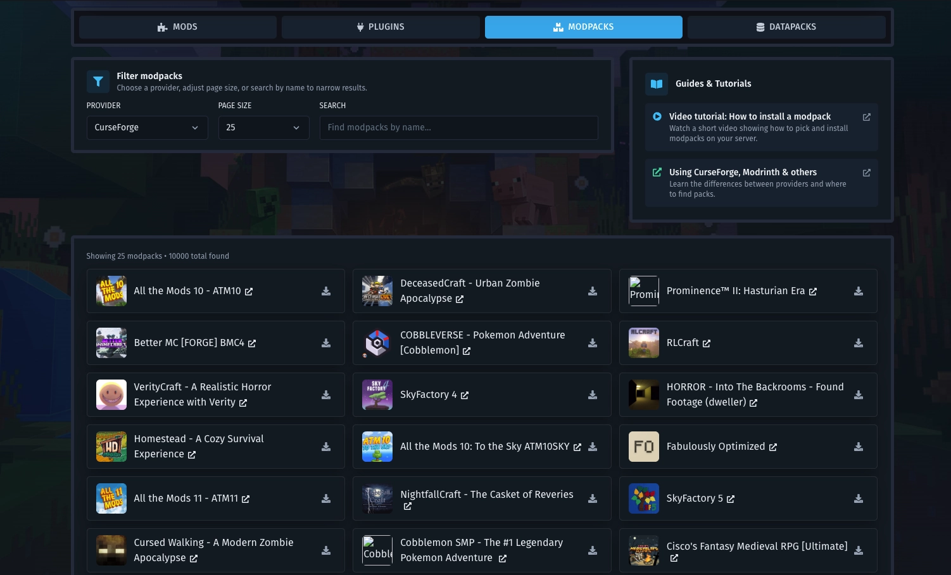Download the SkyFactory 5 modpack
951x575 pixels.
point(859,498)
